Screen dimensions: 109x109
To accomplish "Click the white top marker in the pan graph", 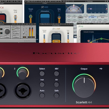I will pyautogui.click(x=74, y=5).
